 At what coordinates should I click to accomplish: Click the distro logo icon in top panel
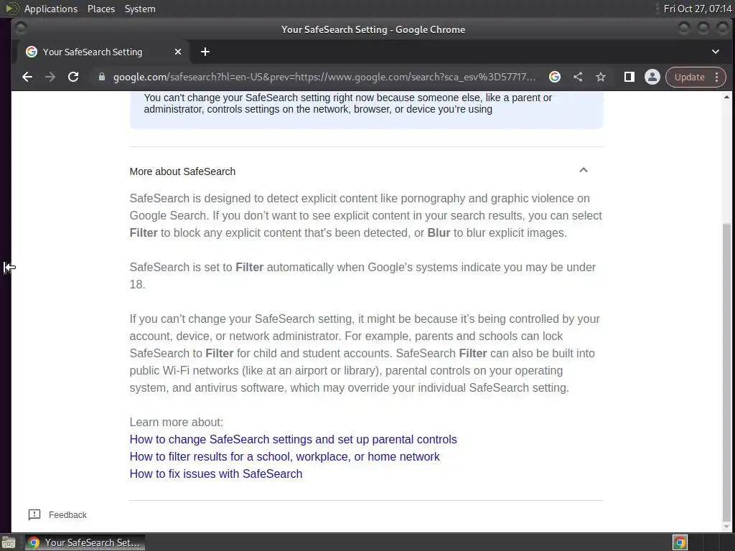pyautogui.click(x=12, y=9)
